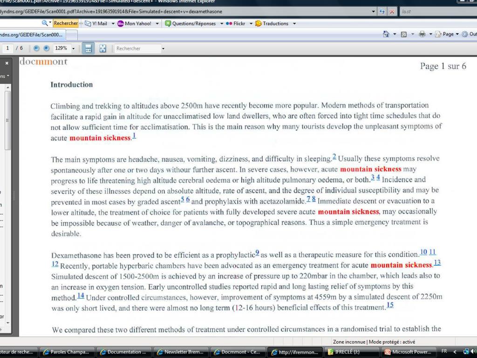Click the Refresh page icon beside address bar
The image size is (477, 358).
(382, 12)
